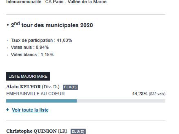Click the LISTE MAJORITAIRE badge
The image size is (179, 134).
28,76
